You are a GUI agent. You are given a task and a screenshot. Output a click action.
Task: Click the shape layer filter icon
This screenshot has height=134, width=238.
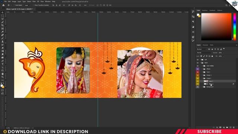point(218,49)
